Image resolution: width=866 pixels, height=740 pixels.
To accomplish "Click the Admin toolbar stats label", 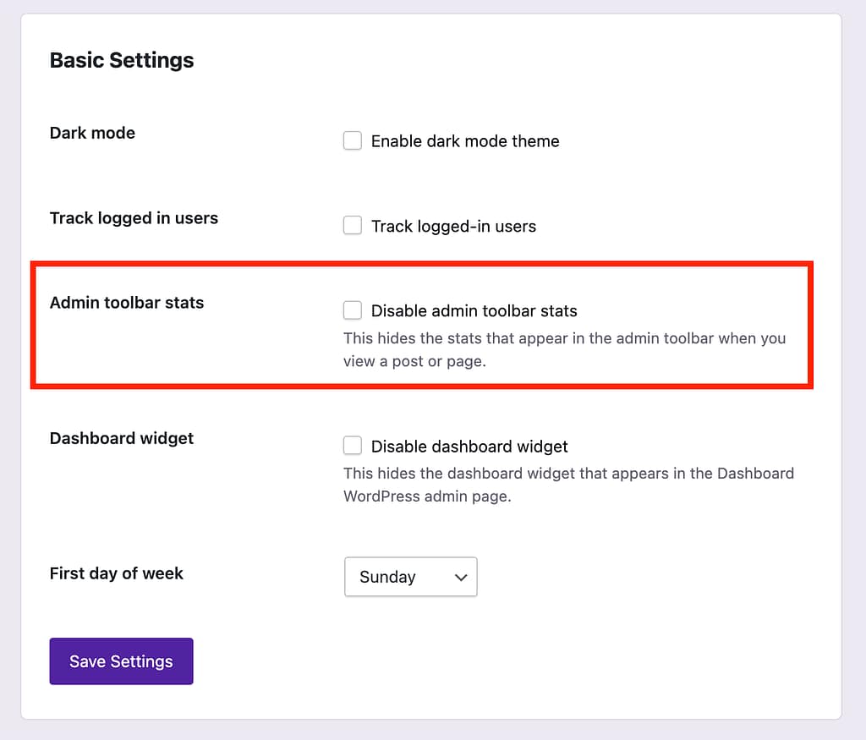I will click(x=126, y=302).
